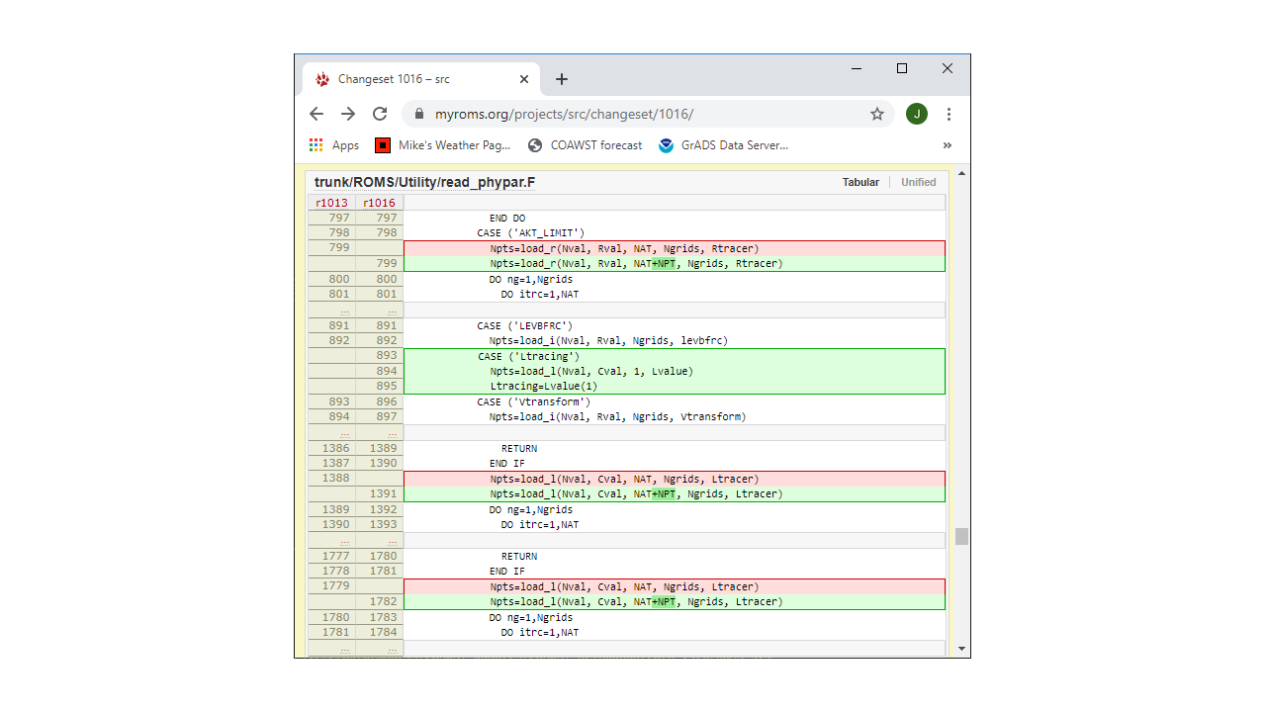Open the GrADS Data Server bookmark
The image size is (1266, 712).
pos(724,145)
